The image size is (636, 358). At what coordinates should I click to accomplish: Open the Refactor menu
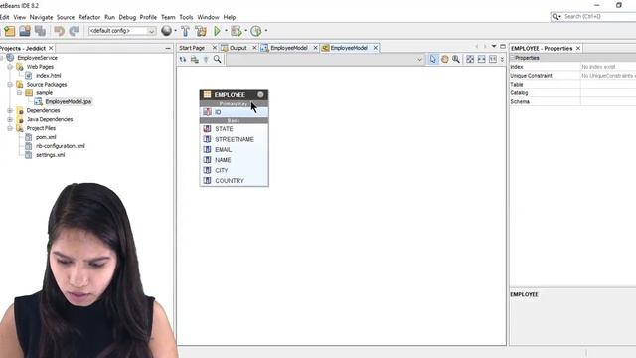click(89, 17)
